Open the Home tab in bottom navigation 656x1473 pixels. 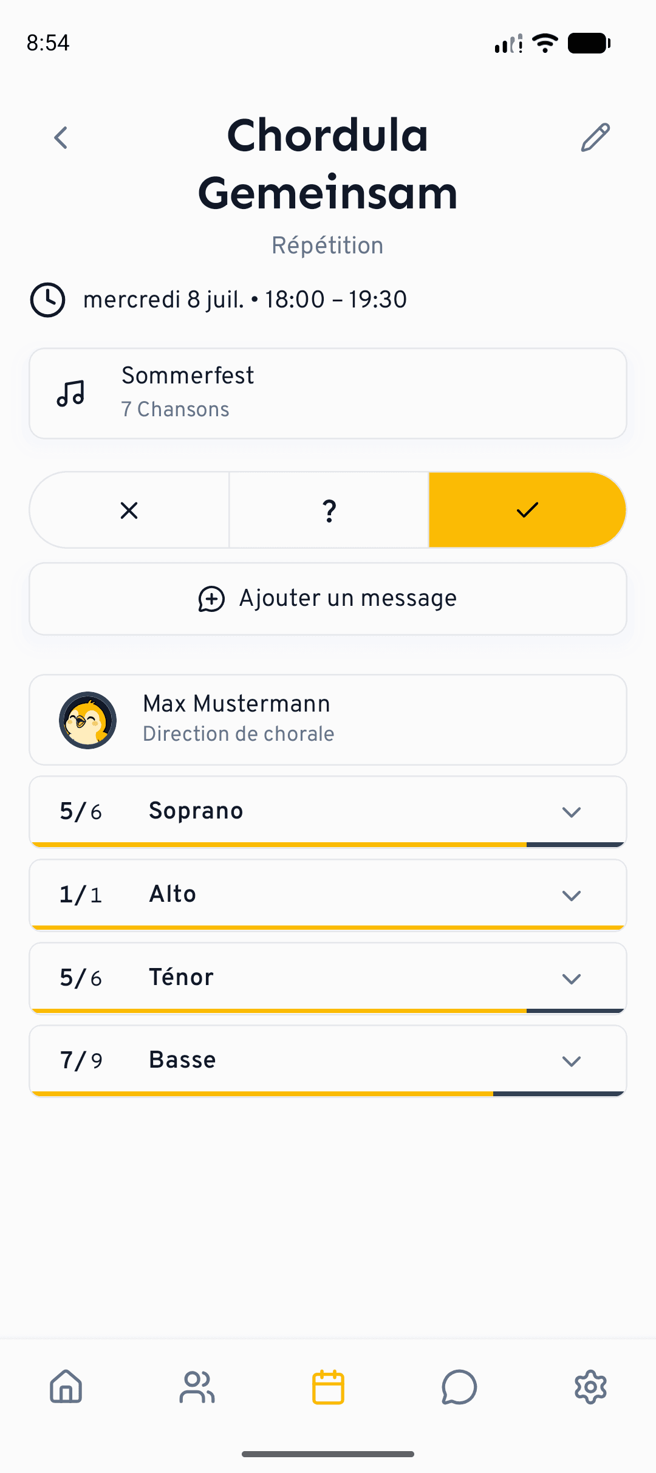66,1387
